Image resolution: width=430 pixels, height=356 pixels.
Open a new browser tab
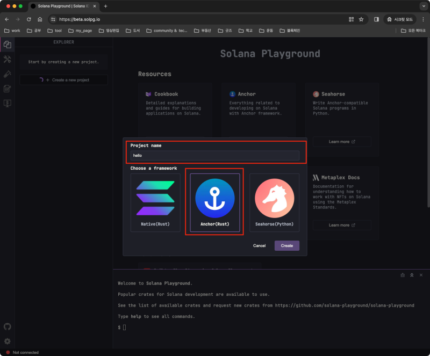point(105,6)
